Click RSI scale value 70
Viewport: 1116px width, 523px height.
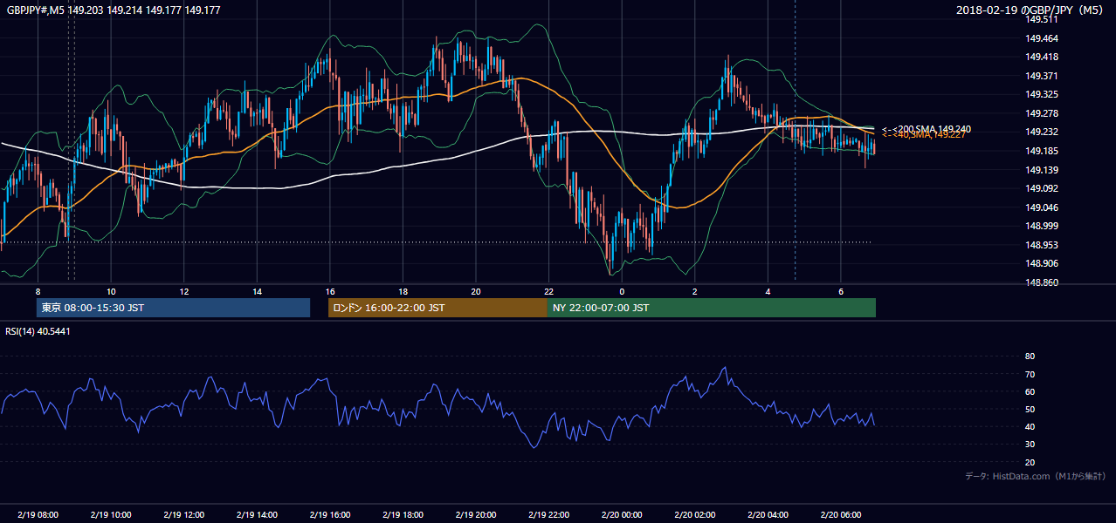(x=1030, y=374)
